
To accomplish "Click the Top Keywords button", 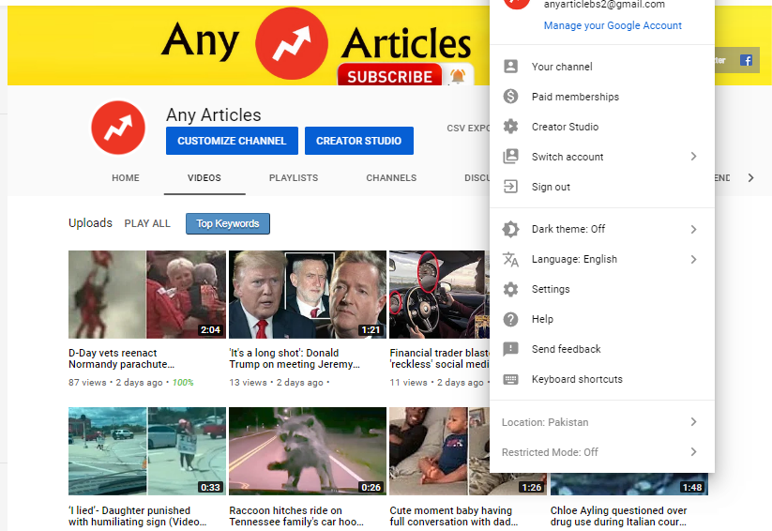I will coord(227,223).
